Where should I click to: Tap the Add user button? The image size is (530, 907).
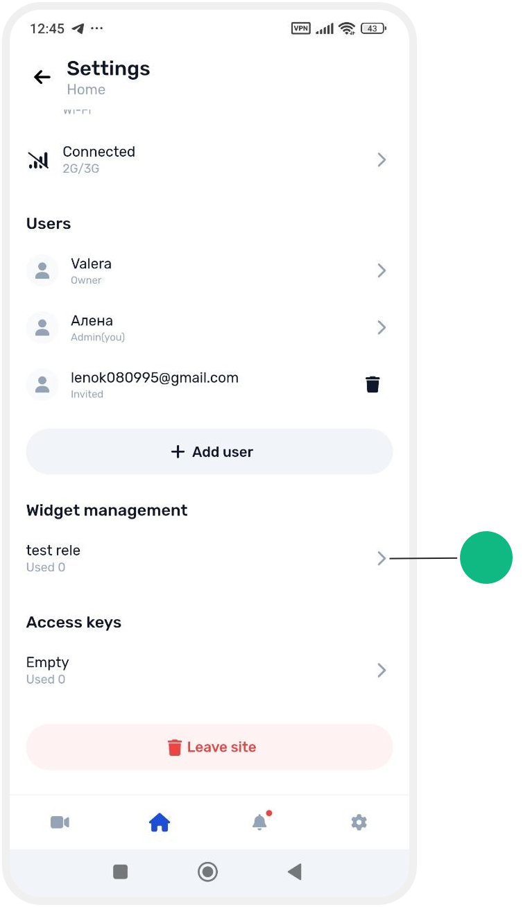point(210,451)
